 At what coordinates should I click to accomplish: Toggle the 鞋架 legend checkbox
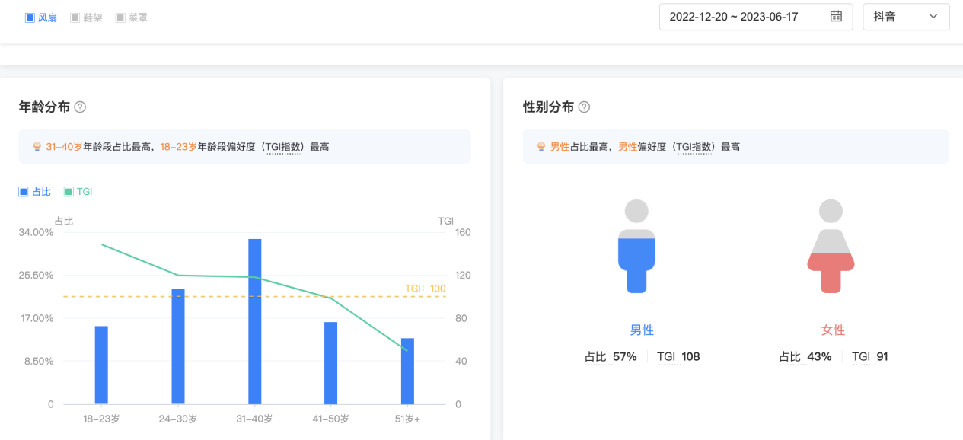(x=75, y=18)
